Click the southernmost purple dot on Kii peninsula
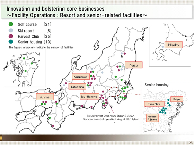The image size is (194, 145). (x=53, y=126)
